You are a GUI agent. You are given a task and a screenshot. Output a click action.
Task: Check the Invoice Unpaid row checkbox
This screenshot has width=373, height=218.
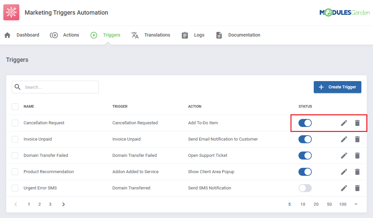point(15,139)
